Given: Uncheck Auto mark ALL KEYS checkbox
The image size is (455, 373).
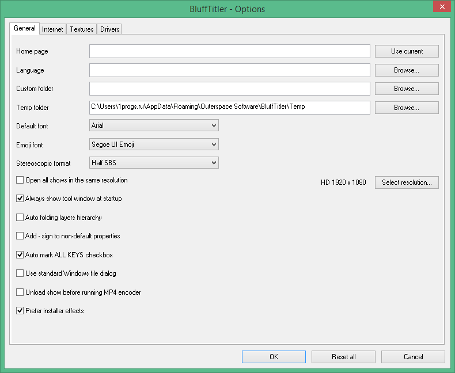Looking at the screenshot, I should [20, 254].
